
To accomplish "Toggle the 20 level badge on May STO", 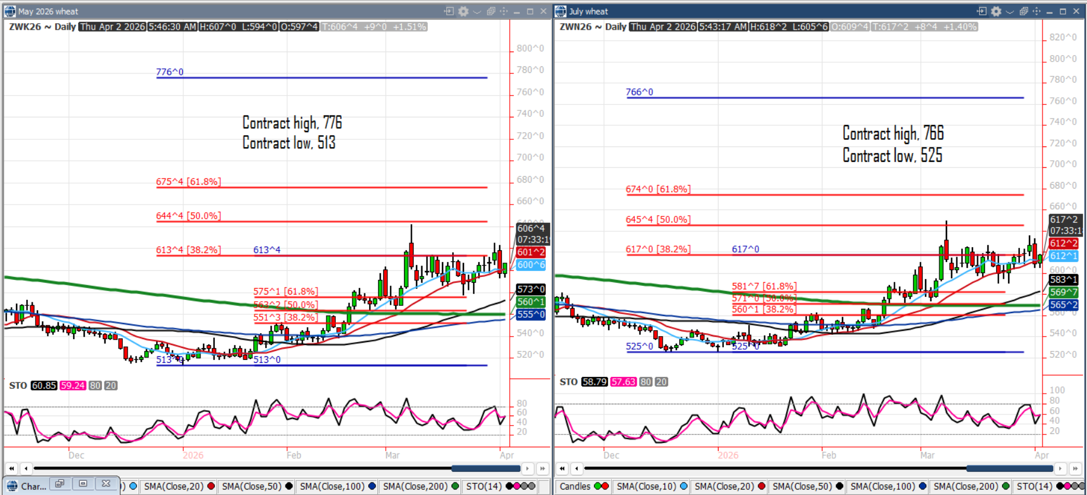I will coord(110,385).
